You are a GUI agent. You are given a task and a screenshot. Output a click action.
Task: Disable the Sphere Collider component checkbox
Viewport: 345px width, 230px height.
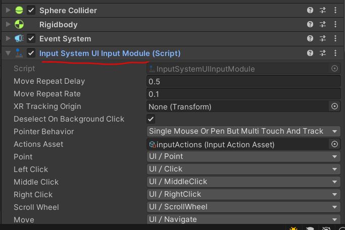coord(31,10)
